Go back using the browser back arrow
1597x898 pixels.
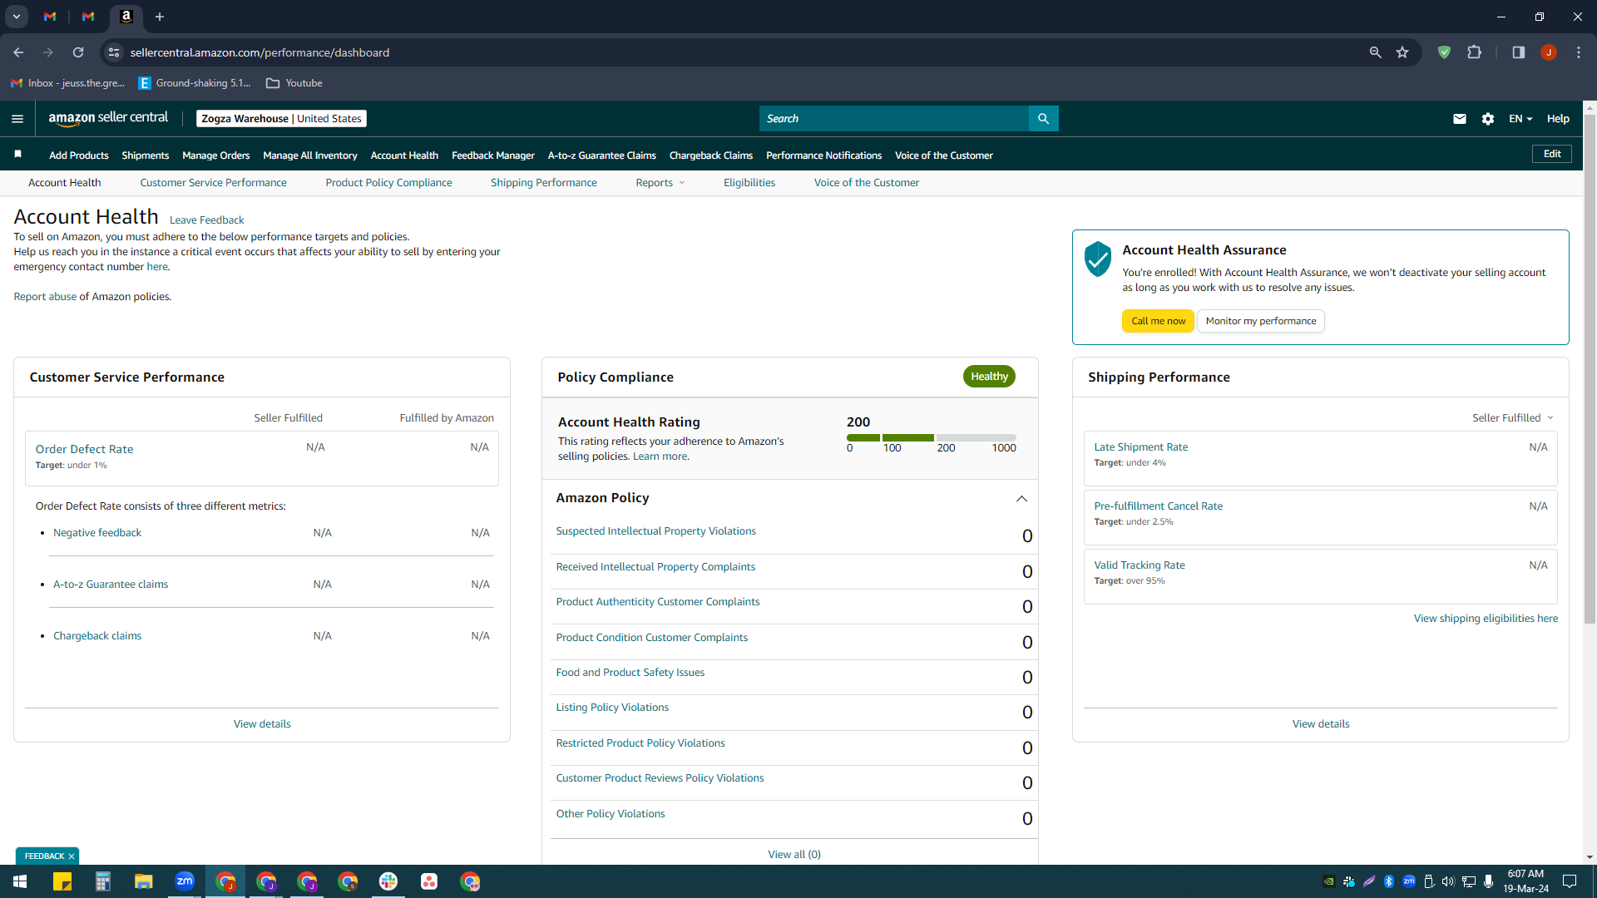point(18,52)
